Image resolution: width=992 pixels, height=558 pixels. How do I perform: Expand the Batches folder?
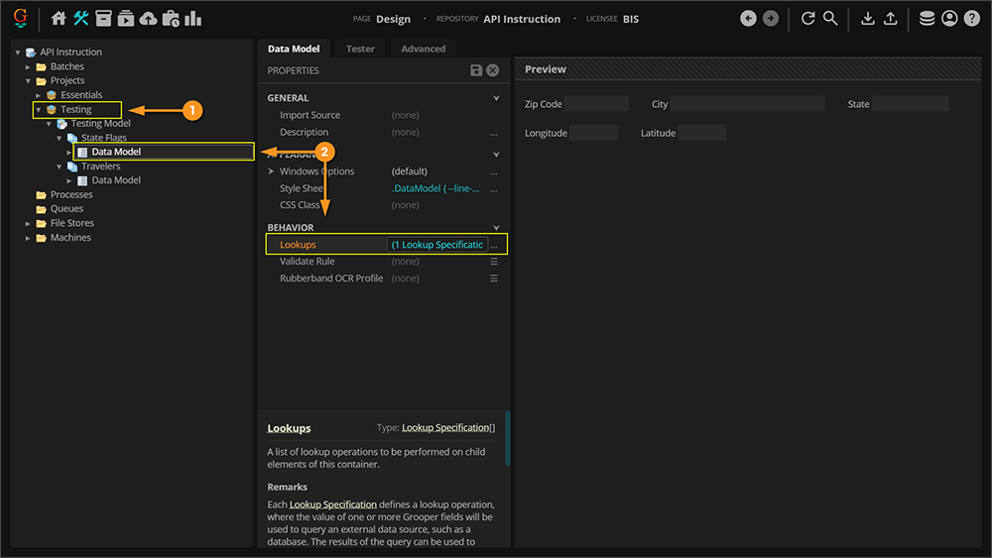tap(29, 66)
